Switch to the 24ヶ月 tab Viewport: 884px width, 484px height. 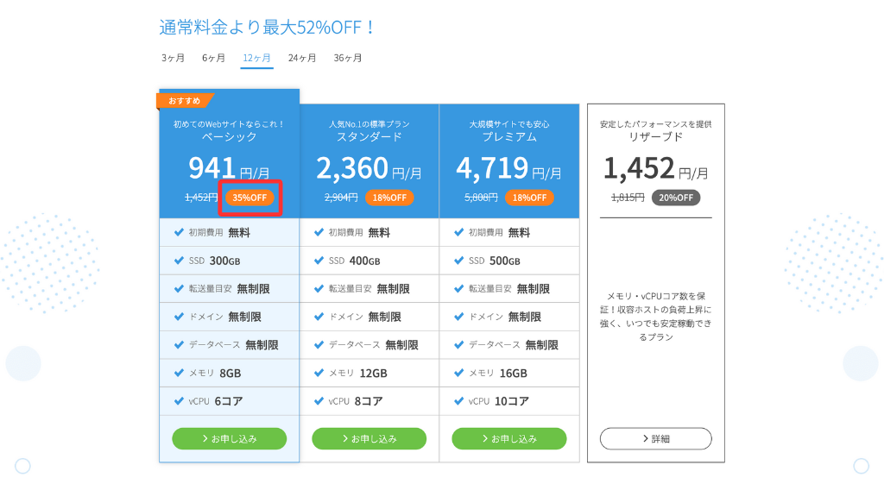(302, 58)
